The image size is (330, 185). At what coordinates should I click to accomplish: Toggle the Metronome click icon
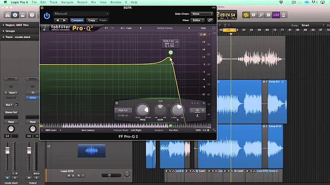[284, 15]
